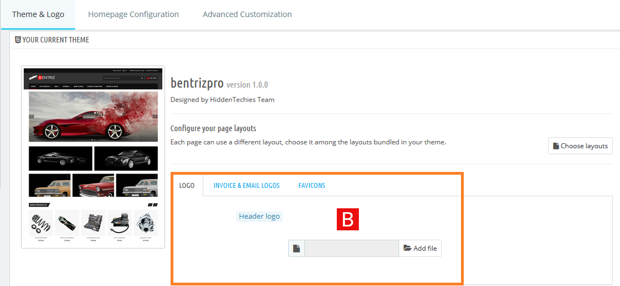Click the HTML5 icon next to YOUR CURRENT THEME
Screen dimensions: 620x286
pyautogui.click(x=18, y=40)
